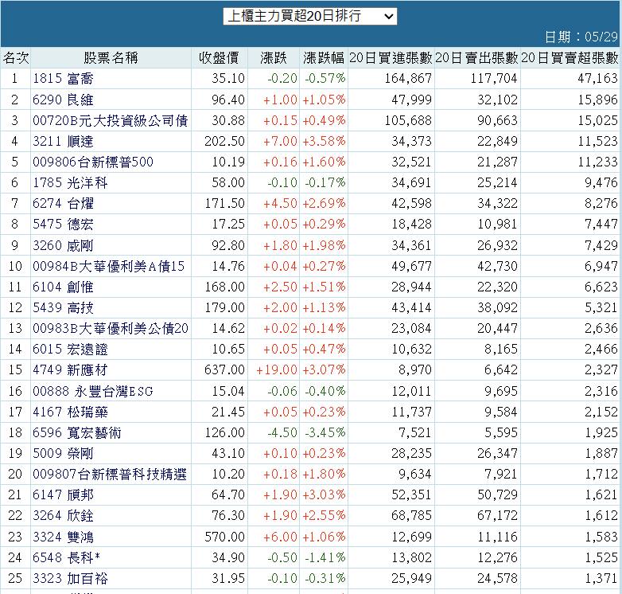The height and width of the screenshot is (594, 622).
Task: Select net buy value 9,476 for 光洋科
Action: point(601,182)
